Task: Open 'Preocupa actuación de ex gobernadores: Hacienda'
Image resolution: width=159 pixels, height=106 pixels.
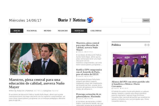Action: (89, 95)
